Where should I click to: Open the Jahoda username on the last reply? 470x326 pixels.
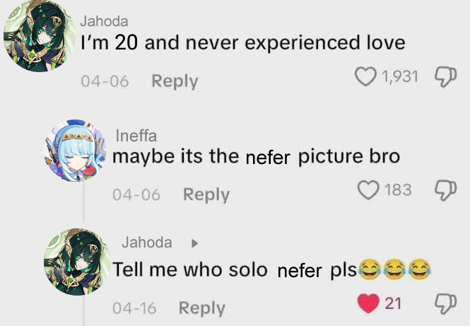tap(147, 243)
